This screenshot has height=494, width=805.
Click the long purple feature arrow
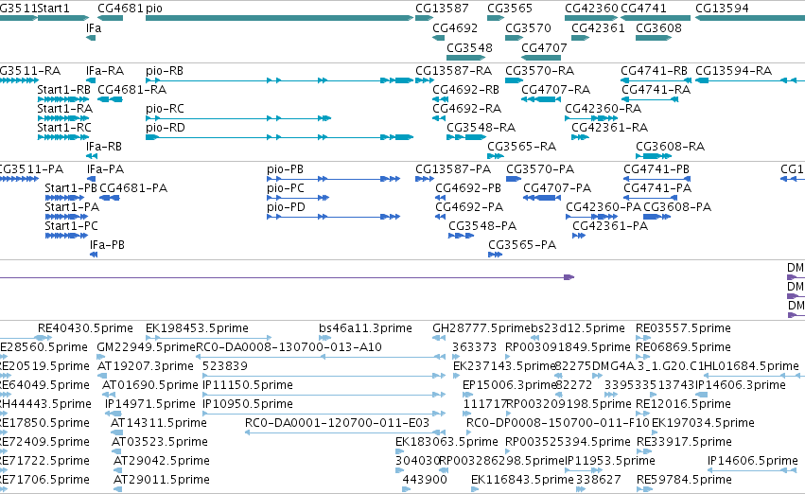pyautogui.click(x=287, y=277)
